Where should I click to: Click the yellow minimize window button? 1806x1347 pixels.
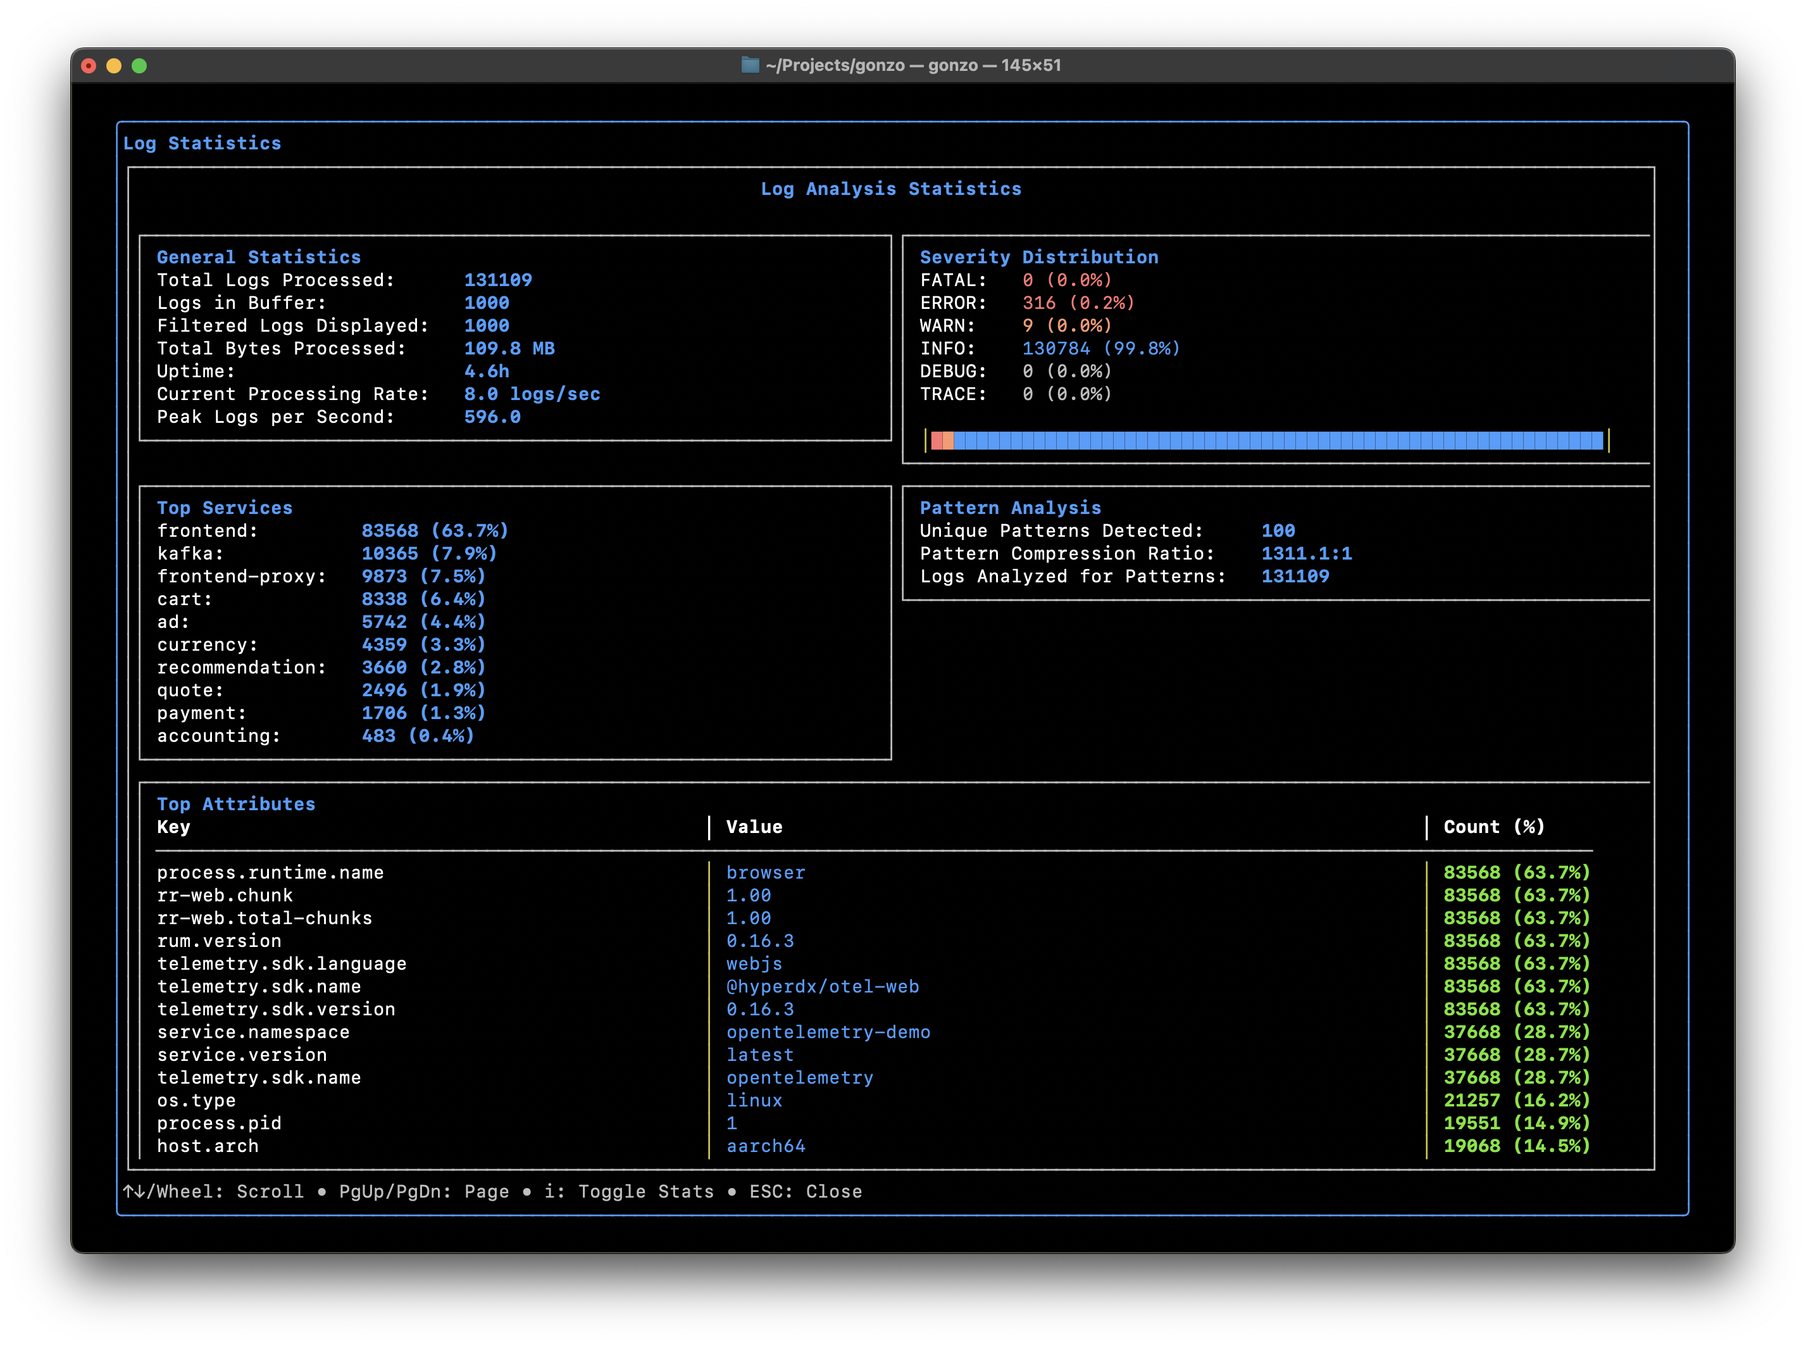pyautogui.click(x=114, y=66)
